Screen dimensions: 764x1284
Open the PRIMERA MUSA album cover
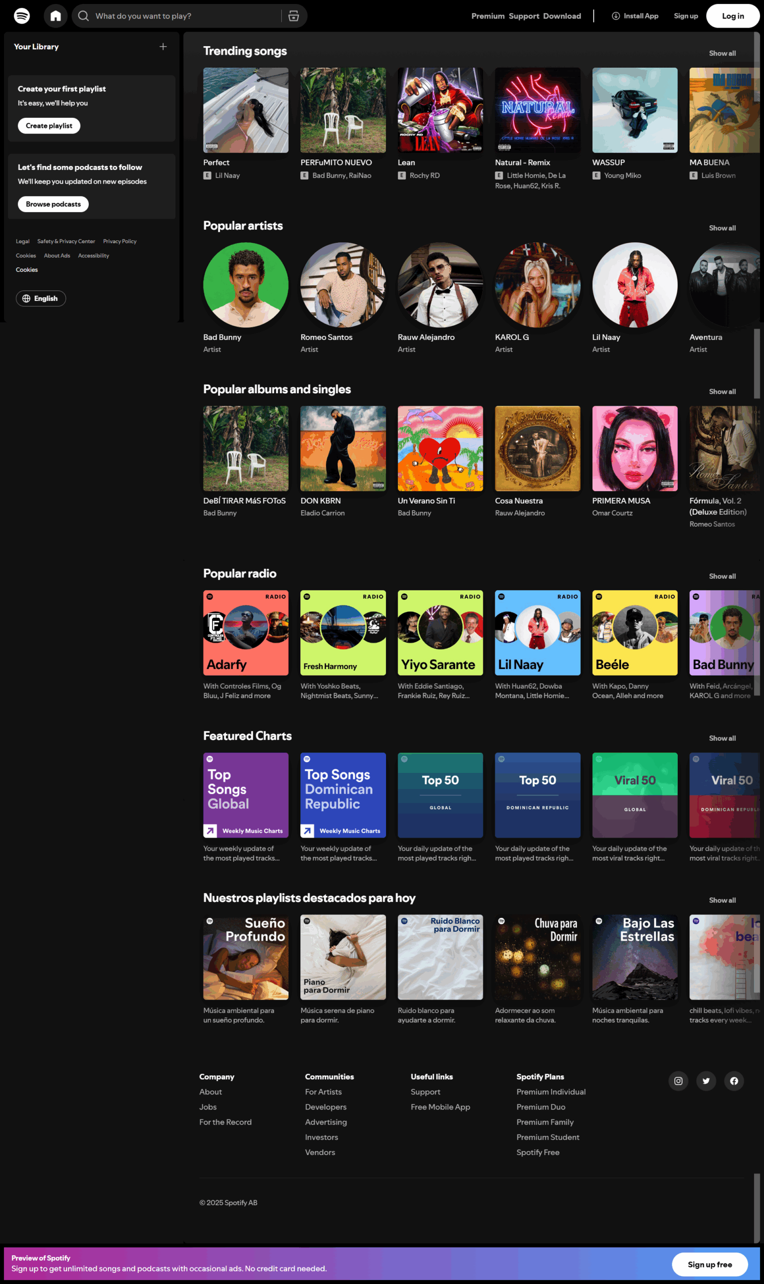pos(635,448)
